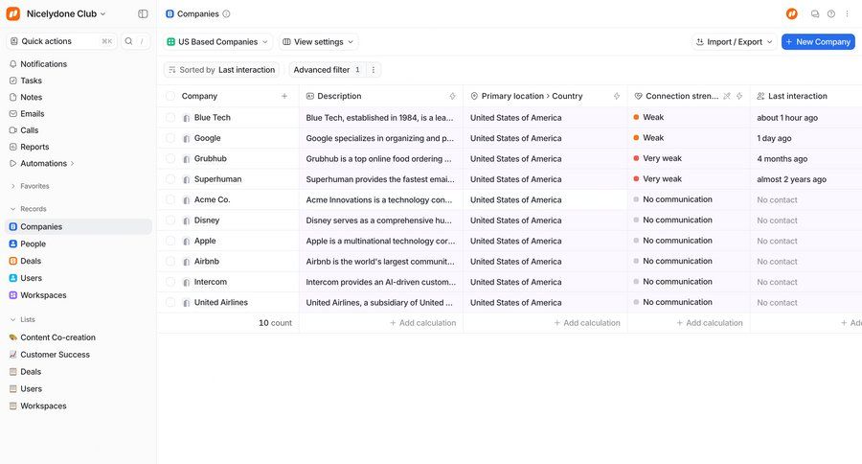The image size is (862, 464).
Task: Open the United Airlines company cell
Action: click(x=228, y=302)
